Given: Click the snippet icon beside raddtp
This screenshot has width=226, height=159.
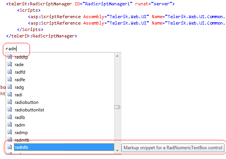Looking at the screenshot, I should pyautogui.click(x=9, y=57).
